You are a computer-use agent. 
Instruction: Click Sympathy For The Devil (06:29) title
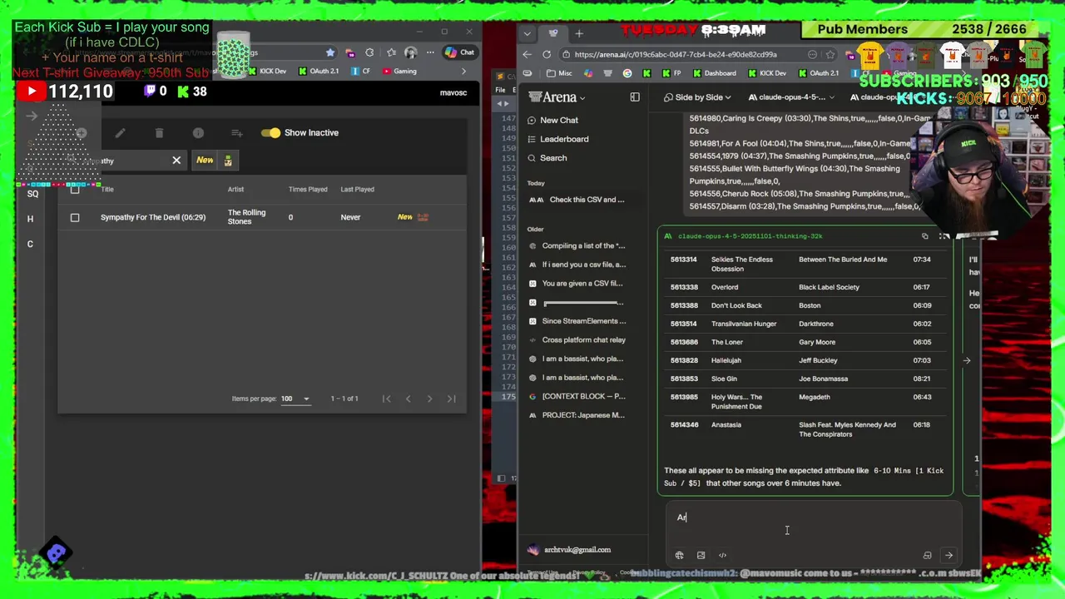pyautogui.click(x=153, y=217)
